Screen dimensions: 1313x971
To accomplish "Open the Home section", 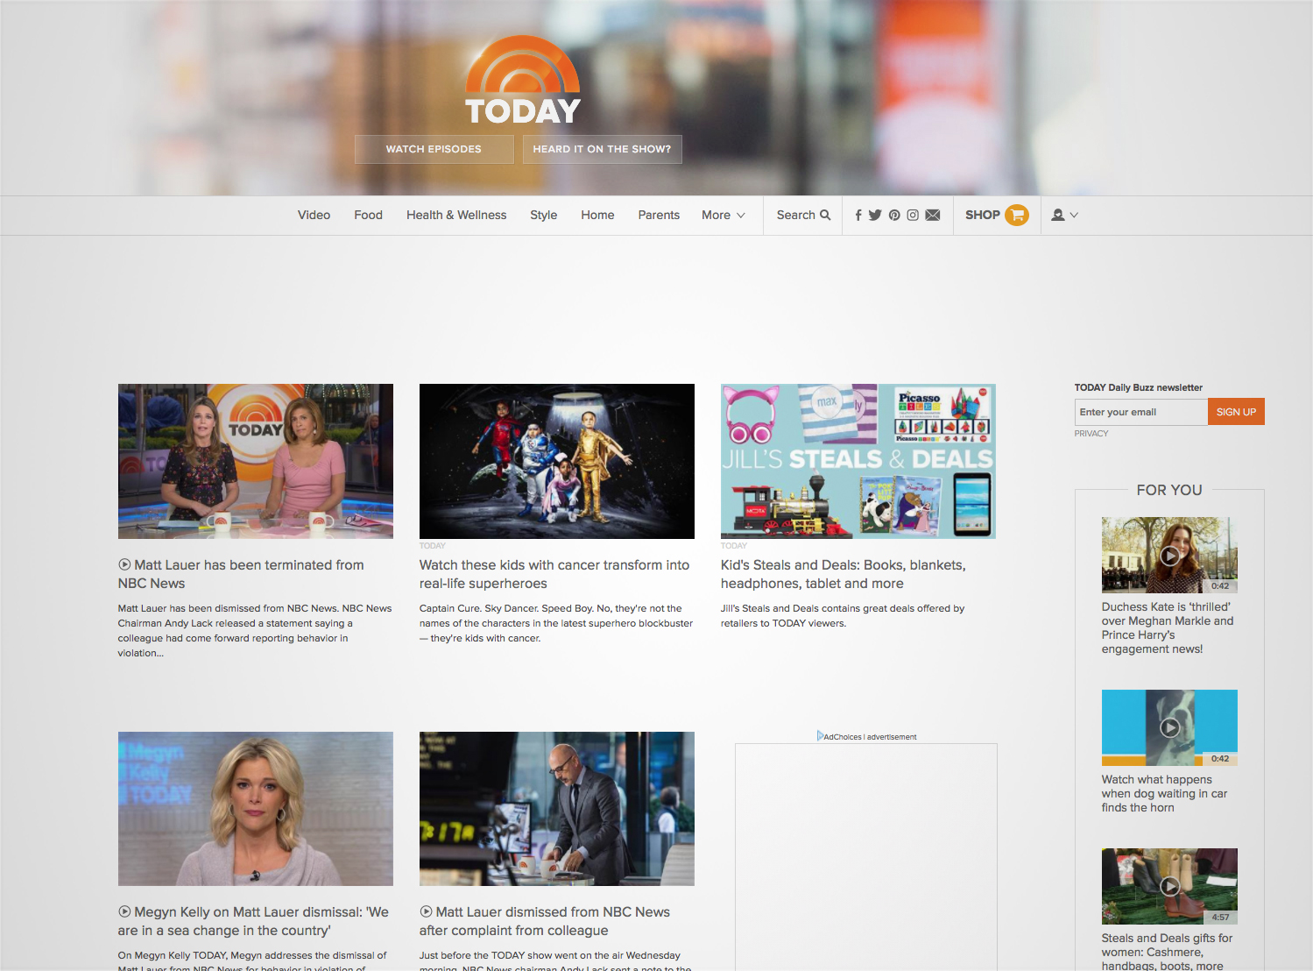I will [597, 215].
